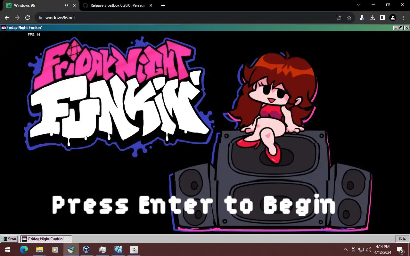Switch to the Release Bloatbox 0.20.0 tab
This screenshot has width=410, height=256.
[118, 5]
